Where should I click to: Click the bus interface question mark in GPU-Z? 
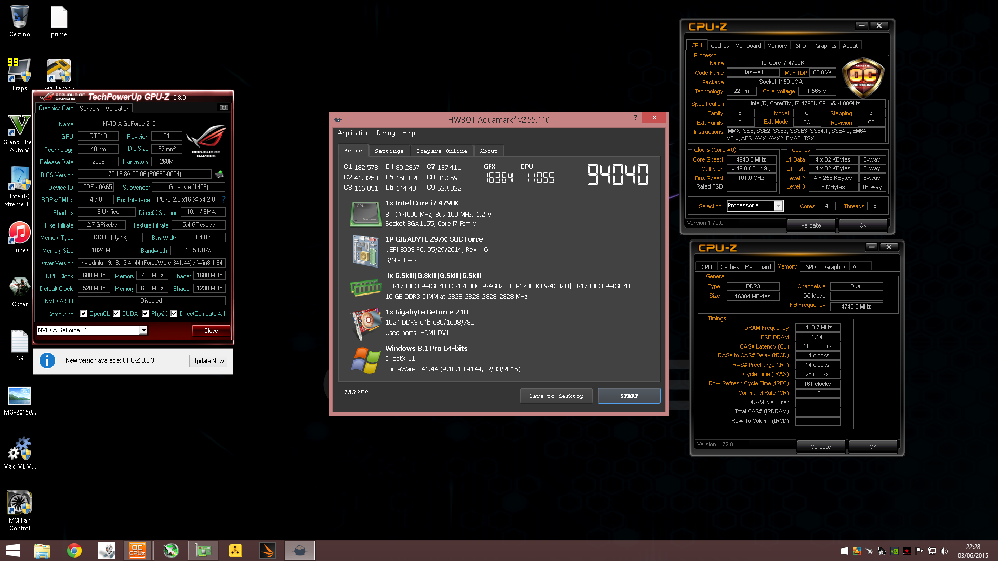224,199
